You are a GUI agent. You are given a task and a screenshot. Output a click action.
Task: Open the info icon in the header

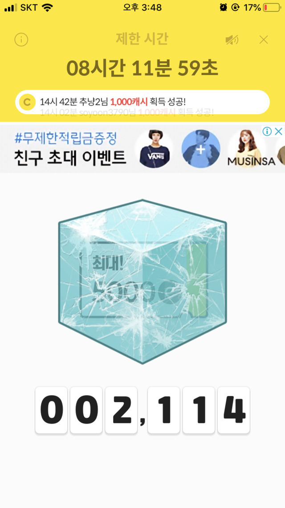[21, 40]
